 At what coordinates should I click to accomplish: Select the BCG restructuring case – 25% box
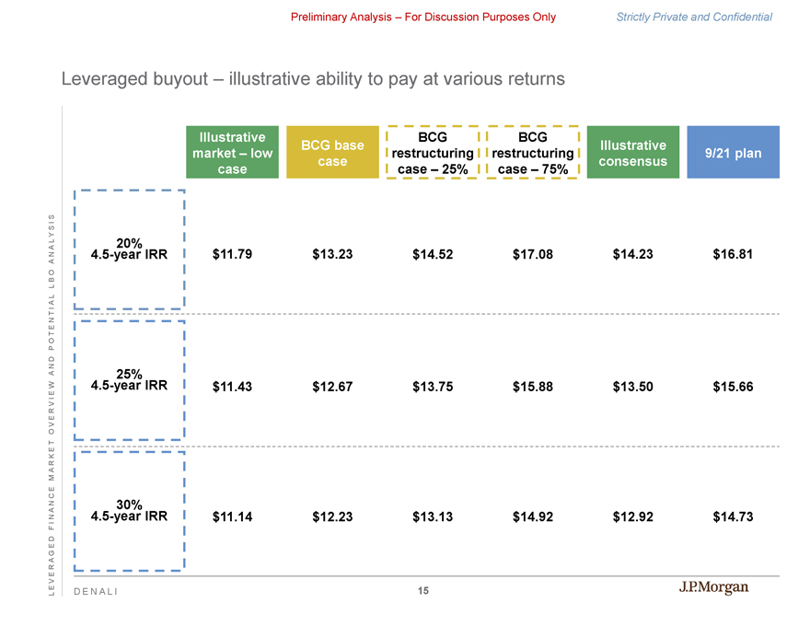point(432,153)
